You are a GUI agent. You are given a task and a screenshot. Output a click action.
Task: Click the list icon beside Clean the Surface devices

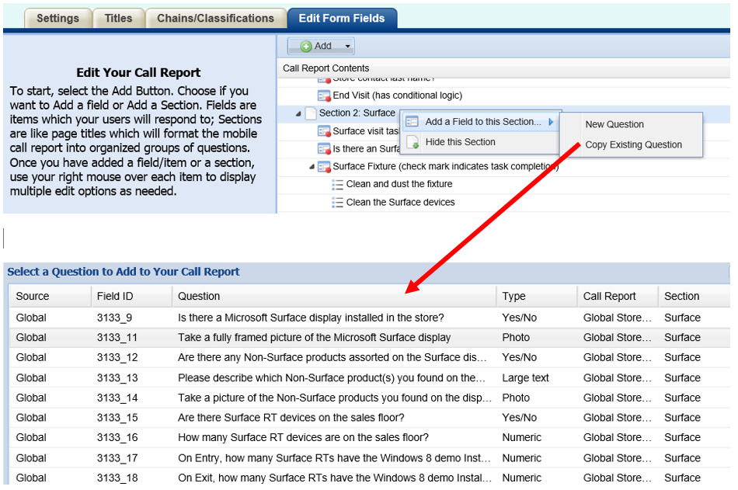pos(338,203)
